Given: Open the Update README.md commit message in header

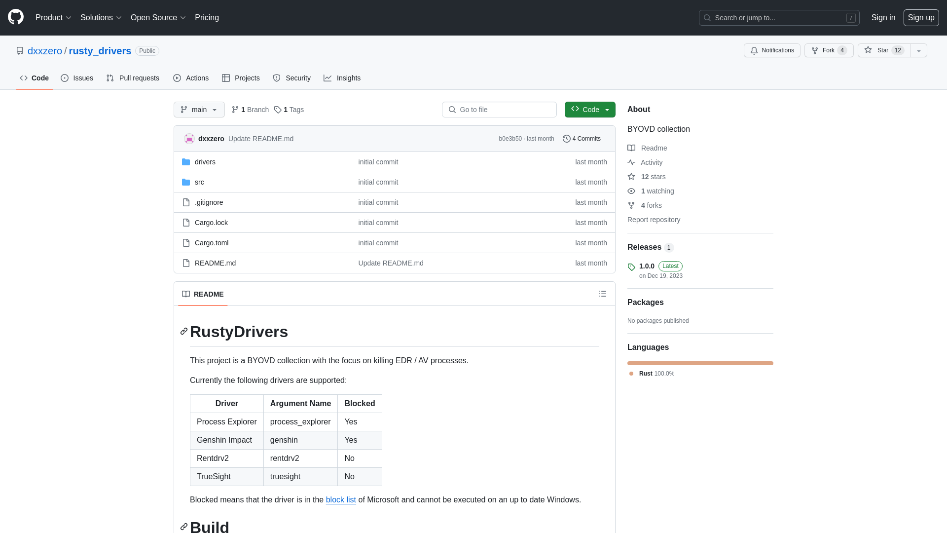Looking at the screenshot, I should tap(261, 139).
